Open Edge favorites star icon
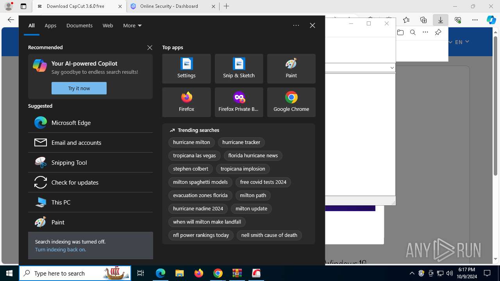Screen dimensions: 500x281 (406, 20)
